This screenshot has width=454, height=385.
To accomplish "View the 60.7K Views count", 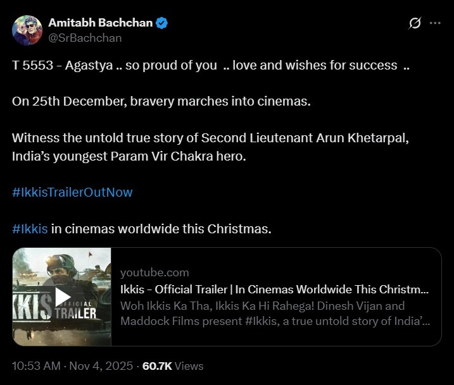I will pos(173,366).
